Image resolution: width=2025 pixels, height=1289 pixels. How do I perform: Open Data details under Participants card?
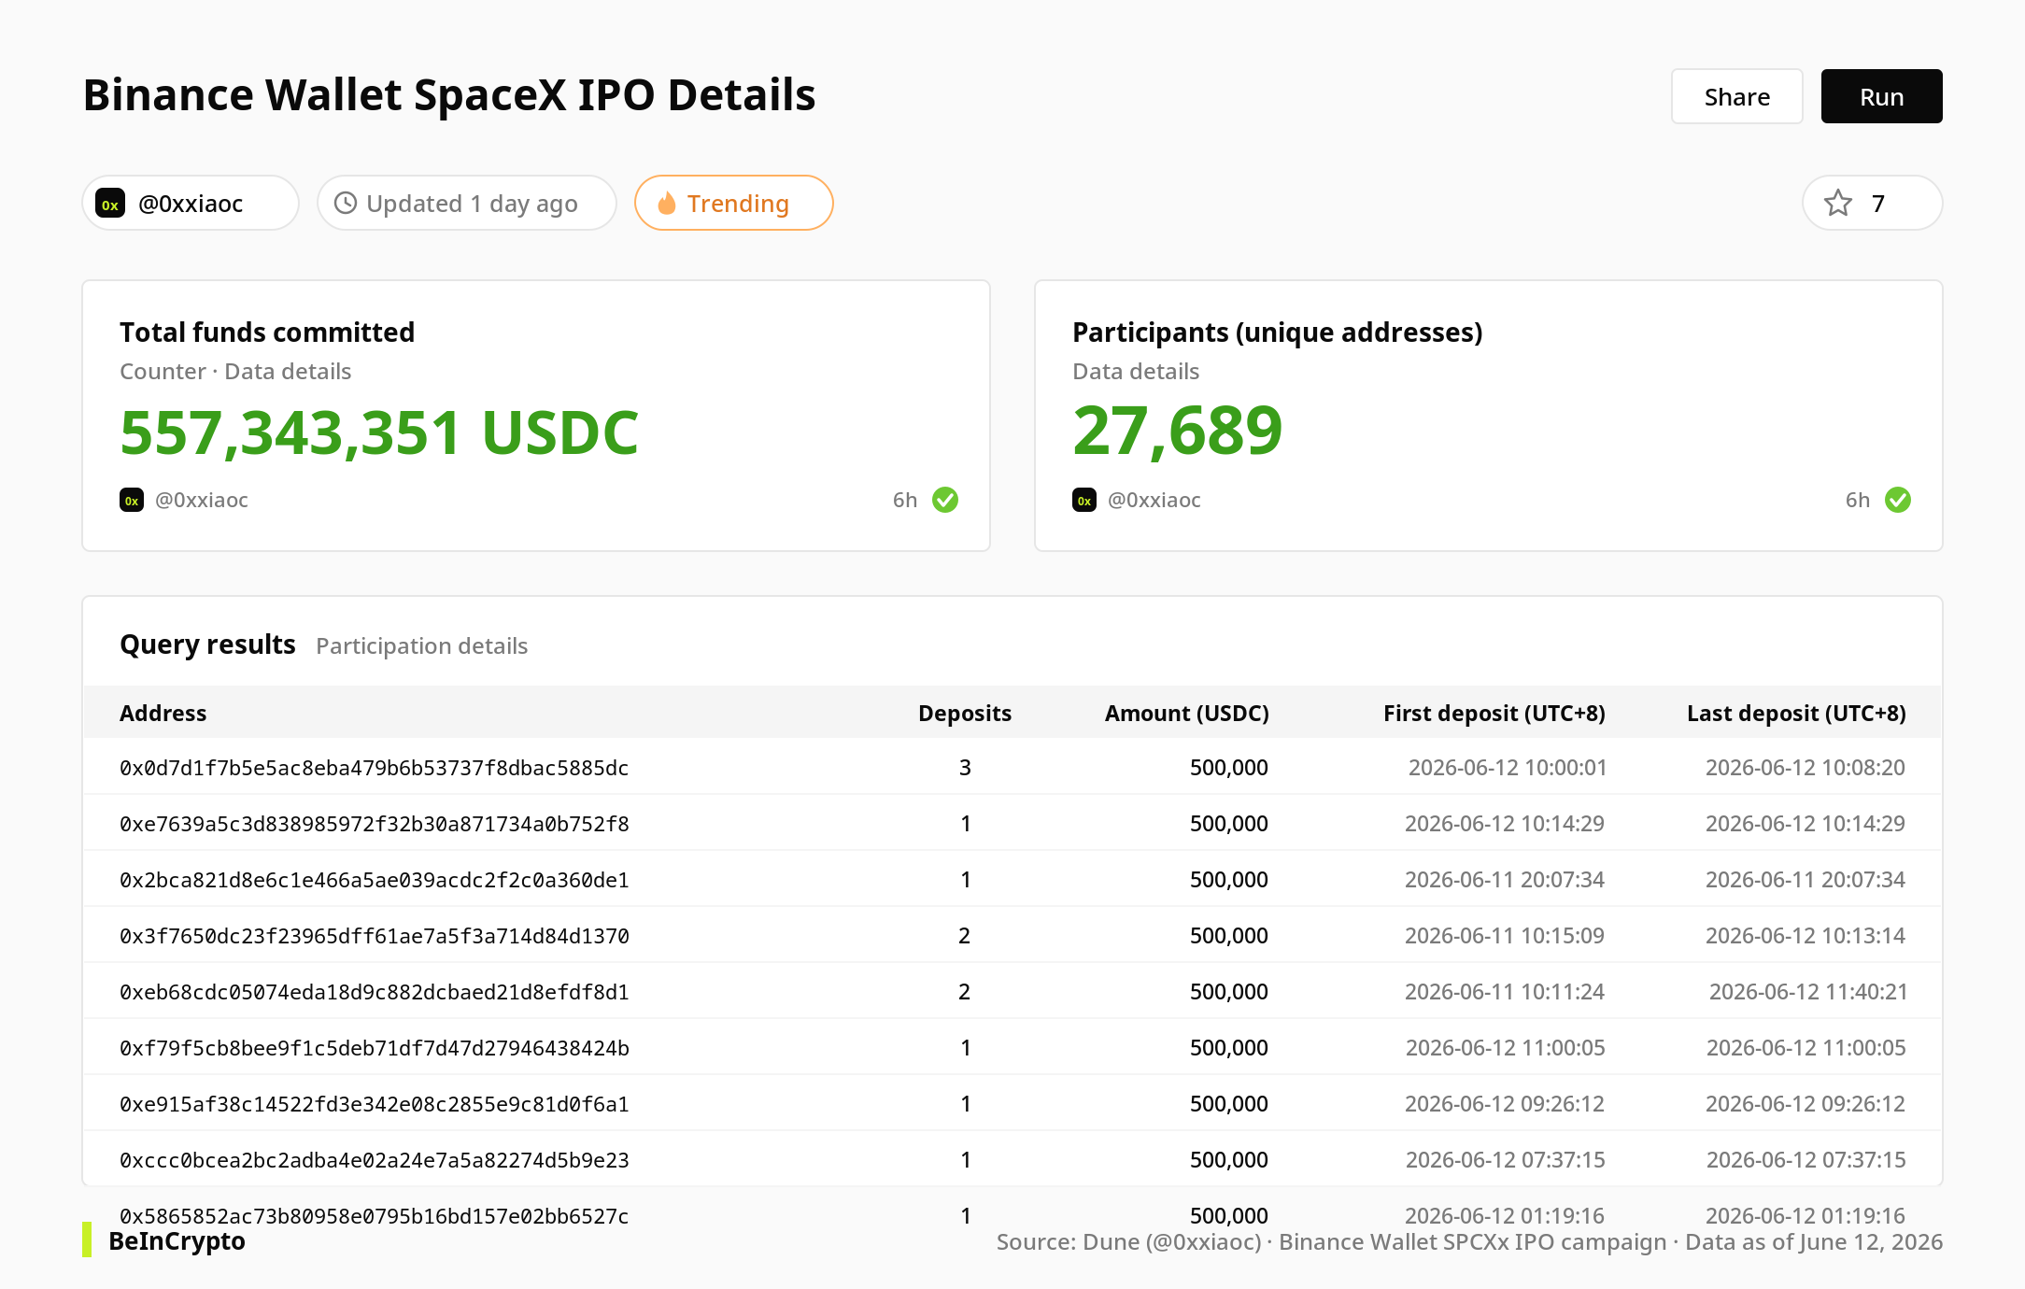1136,371
